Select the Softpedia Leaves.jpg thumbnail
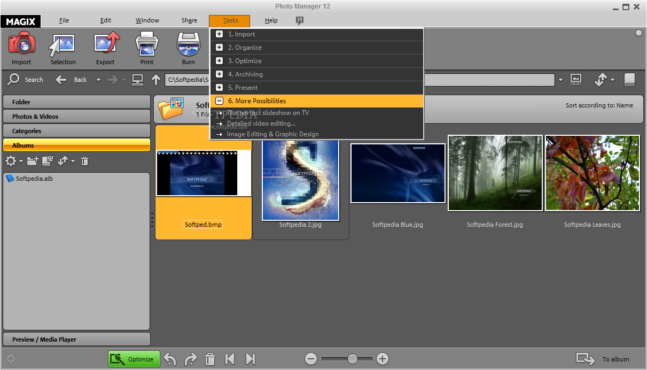647x370 pixels. pyautogui.click(x=593, y=173)
